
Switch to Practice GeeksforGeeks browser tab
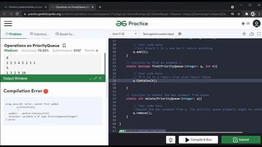(x=25, y=7)
